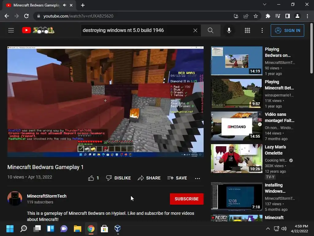The height and width of the screenshot is (236, 314).
Task: Bookmark this tab with star
Action: pos(256,16)
